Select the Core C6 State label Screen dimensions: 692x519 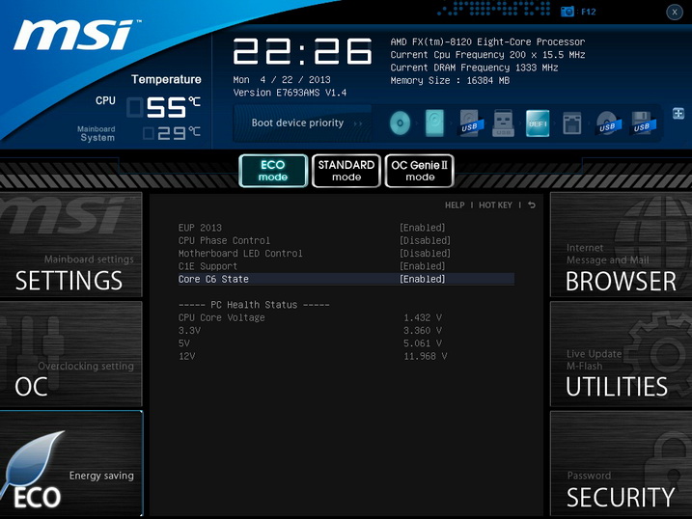[x=213, y=279]
